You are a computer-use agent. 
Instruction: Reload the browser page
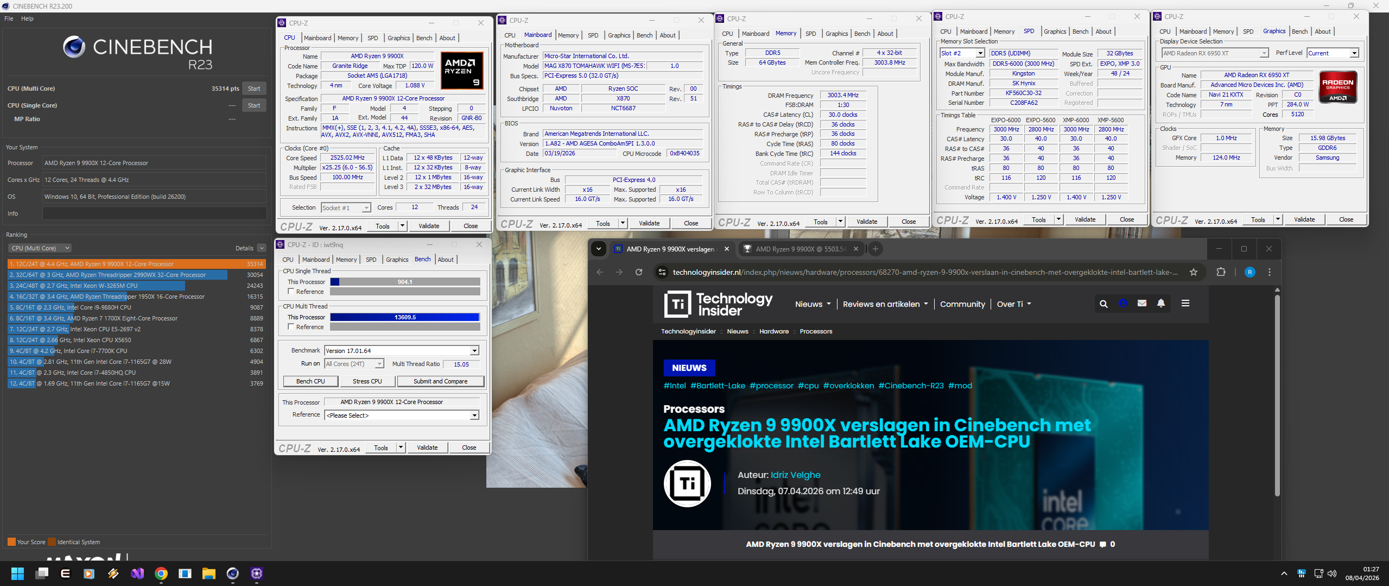pos(639,272)
